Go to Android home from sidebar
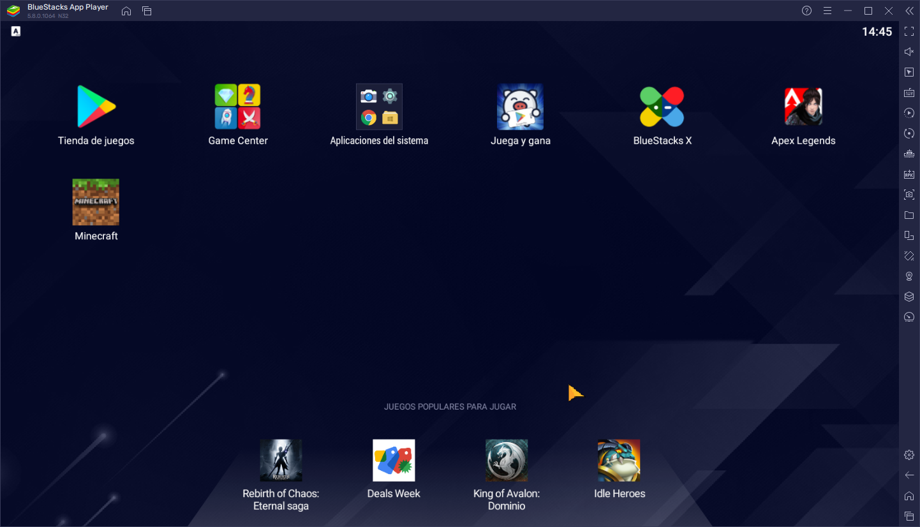920x527 pixels. (909, 496)
